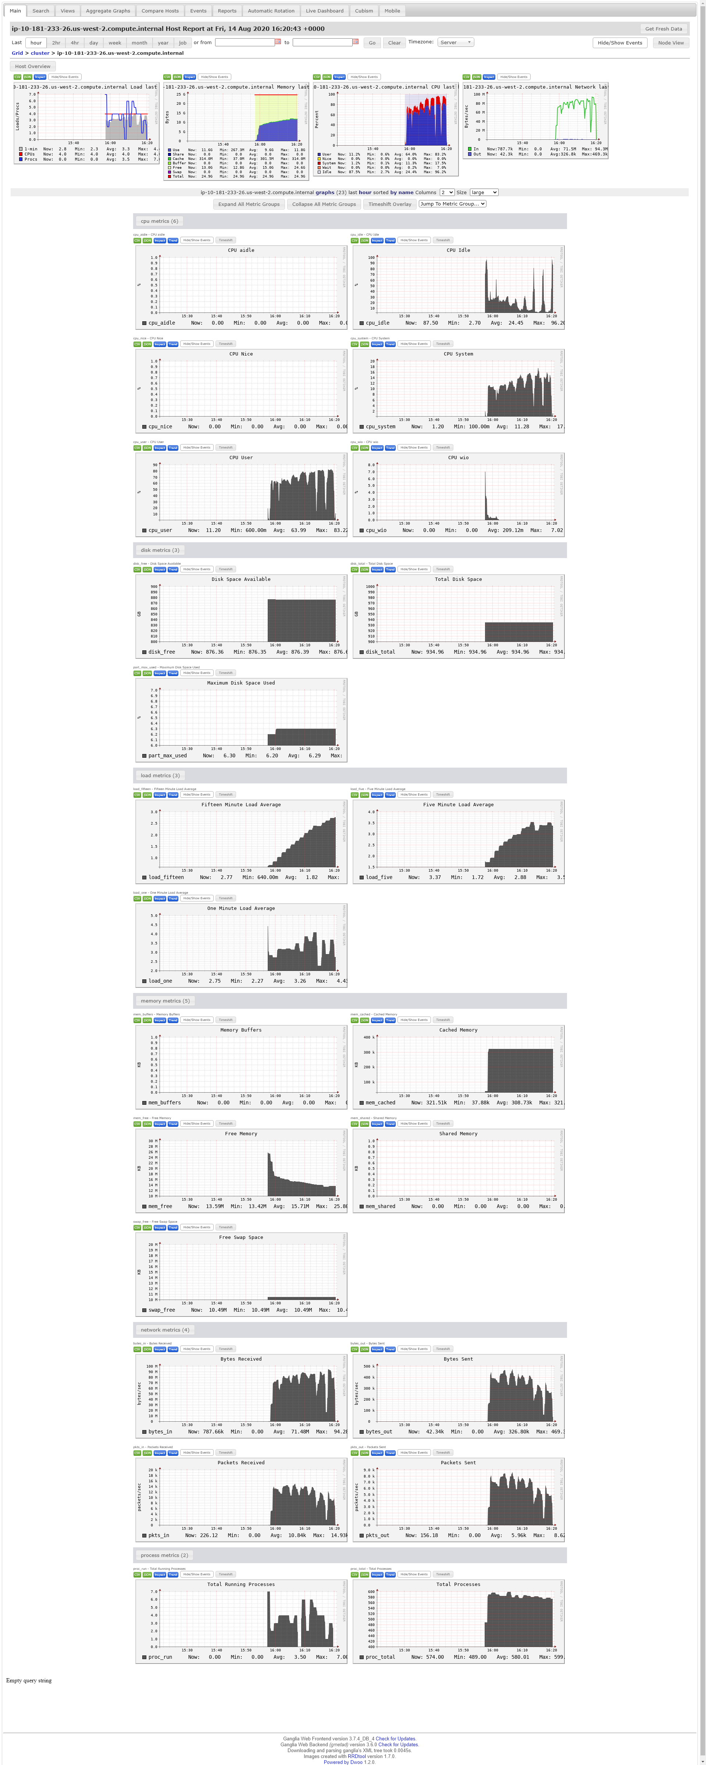Select the 'year' time range
Image resolution: width=706 pixels, height=1765 pixels.
[163, 43]
